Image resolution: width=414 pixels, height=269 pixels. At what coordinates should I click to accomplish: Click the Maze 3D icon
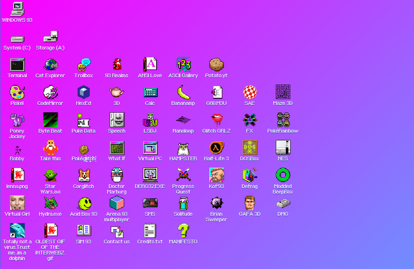click(x=283, y=93)
